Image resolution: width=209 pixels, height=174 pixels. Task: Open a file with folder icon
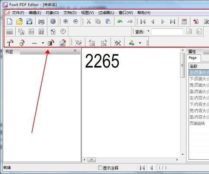(x=19, y=21)
